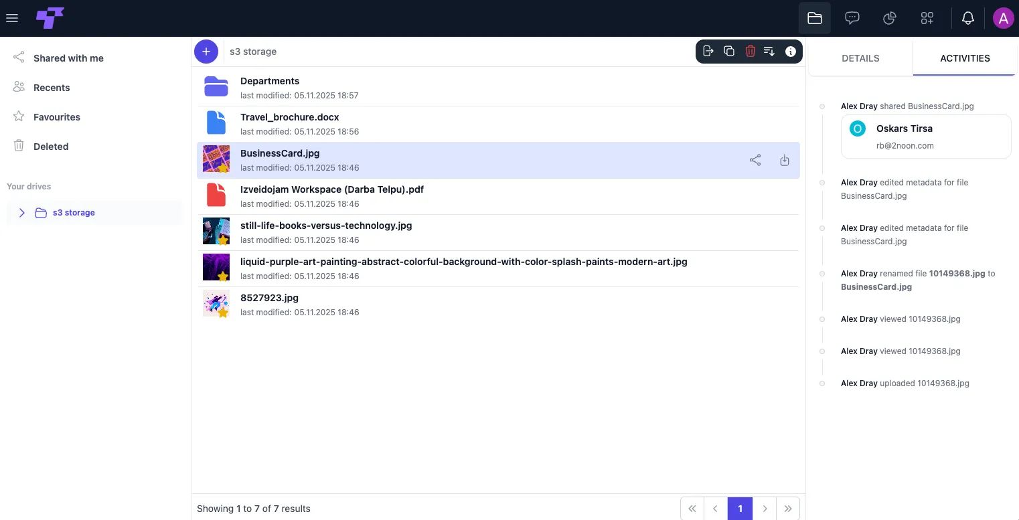Select page 1 in pagination
1019x520 pixels.
[x=740, y=509]
